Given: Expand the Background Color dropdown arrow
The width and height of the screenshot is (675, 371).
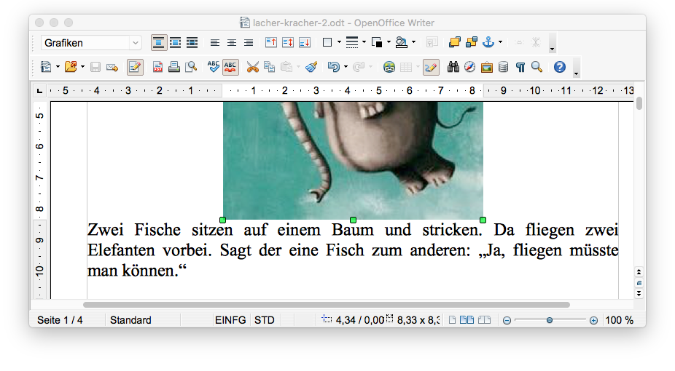Looking at the screenshot, I should tap(414, 42).
